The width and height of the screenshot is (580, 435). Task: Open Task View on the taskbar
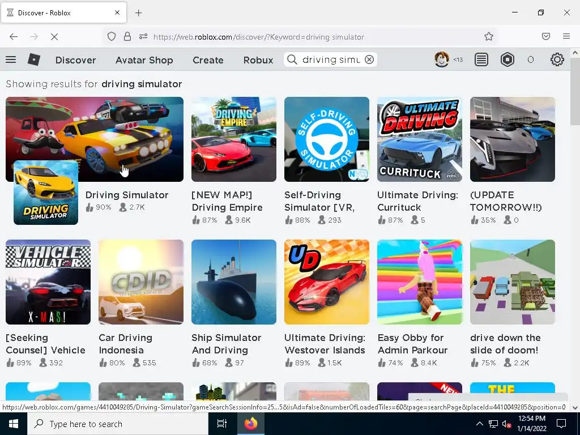pos(222,424)
